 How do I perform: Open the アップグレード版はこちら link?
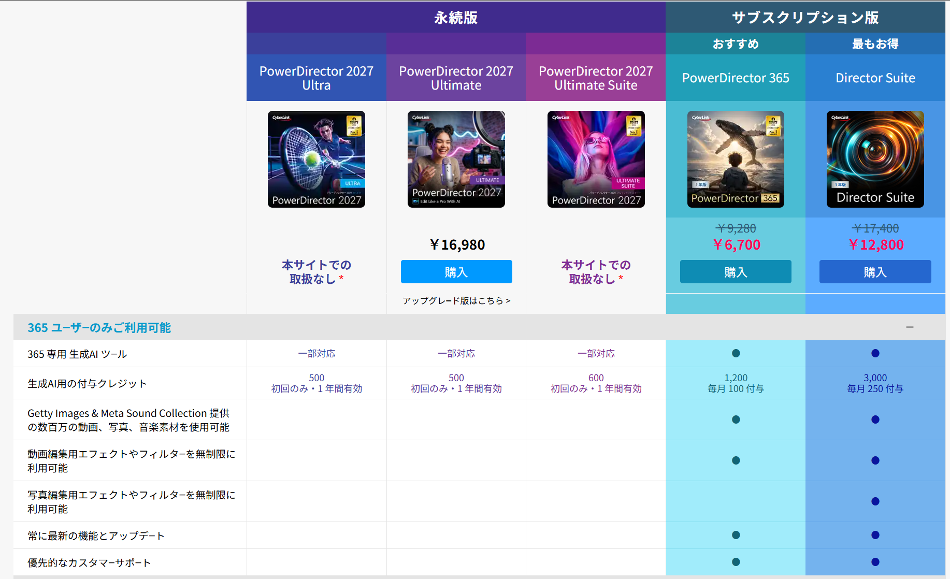click(x=456, y=300)
